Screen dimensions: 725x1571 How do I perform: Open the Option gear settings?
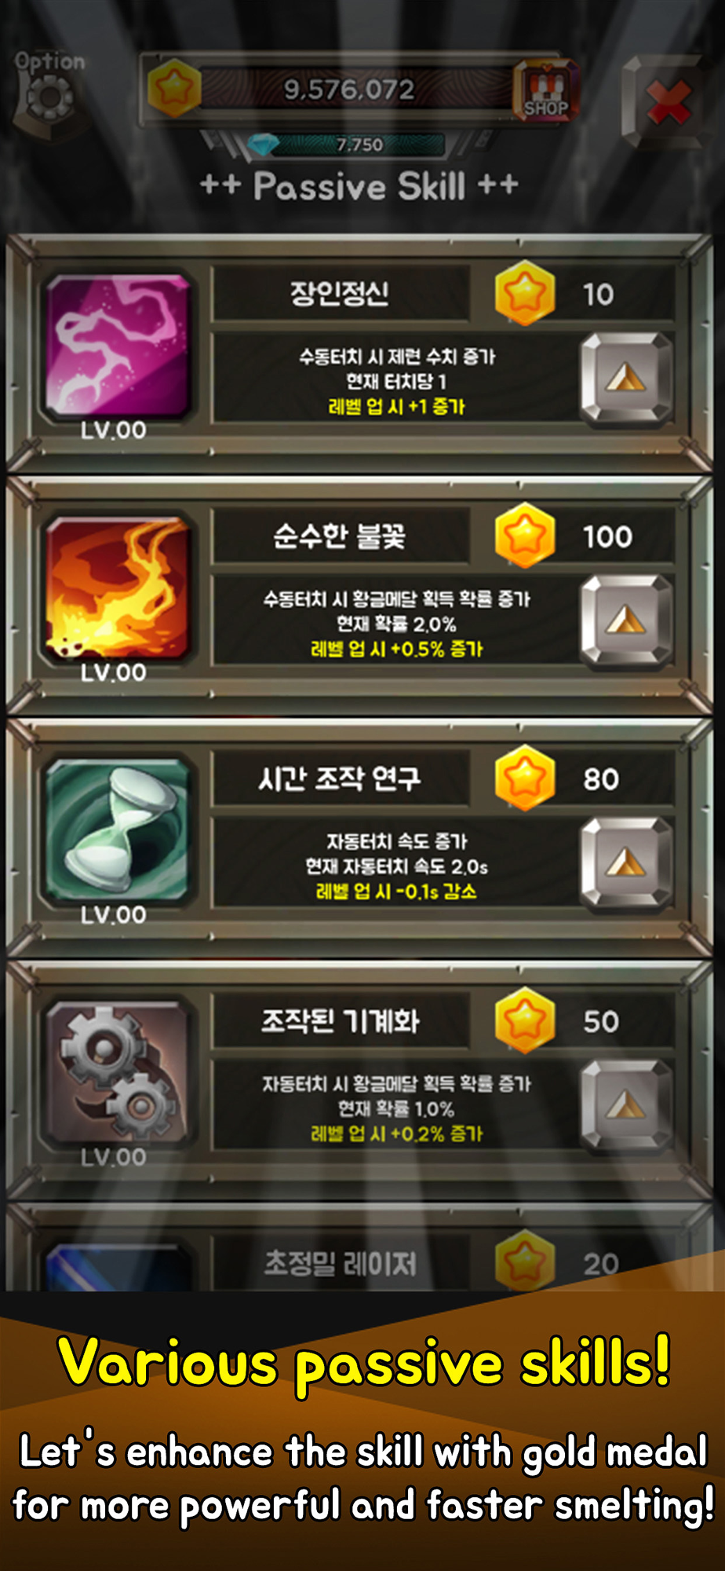pos(49,93)
